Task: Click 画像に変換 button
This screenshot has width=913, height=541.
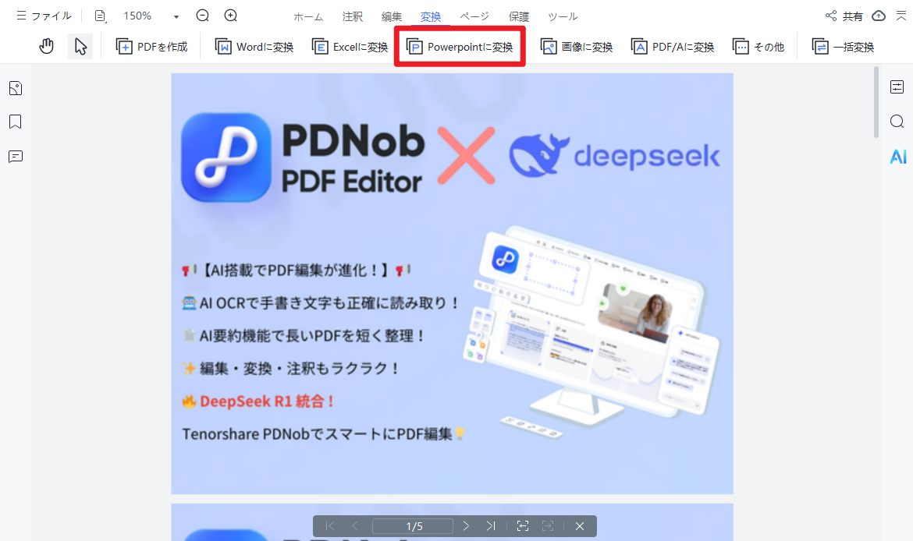Action: pos(577,47)
